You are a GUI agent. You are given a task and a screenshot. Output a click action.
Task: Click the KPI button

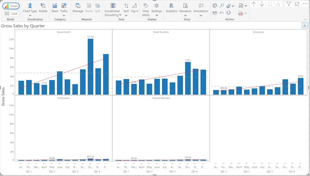[215, 13]
